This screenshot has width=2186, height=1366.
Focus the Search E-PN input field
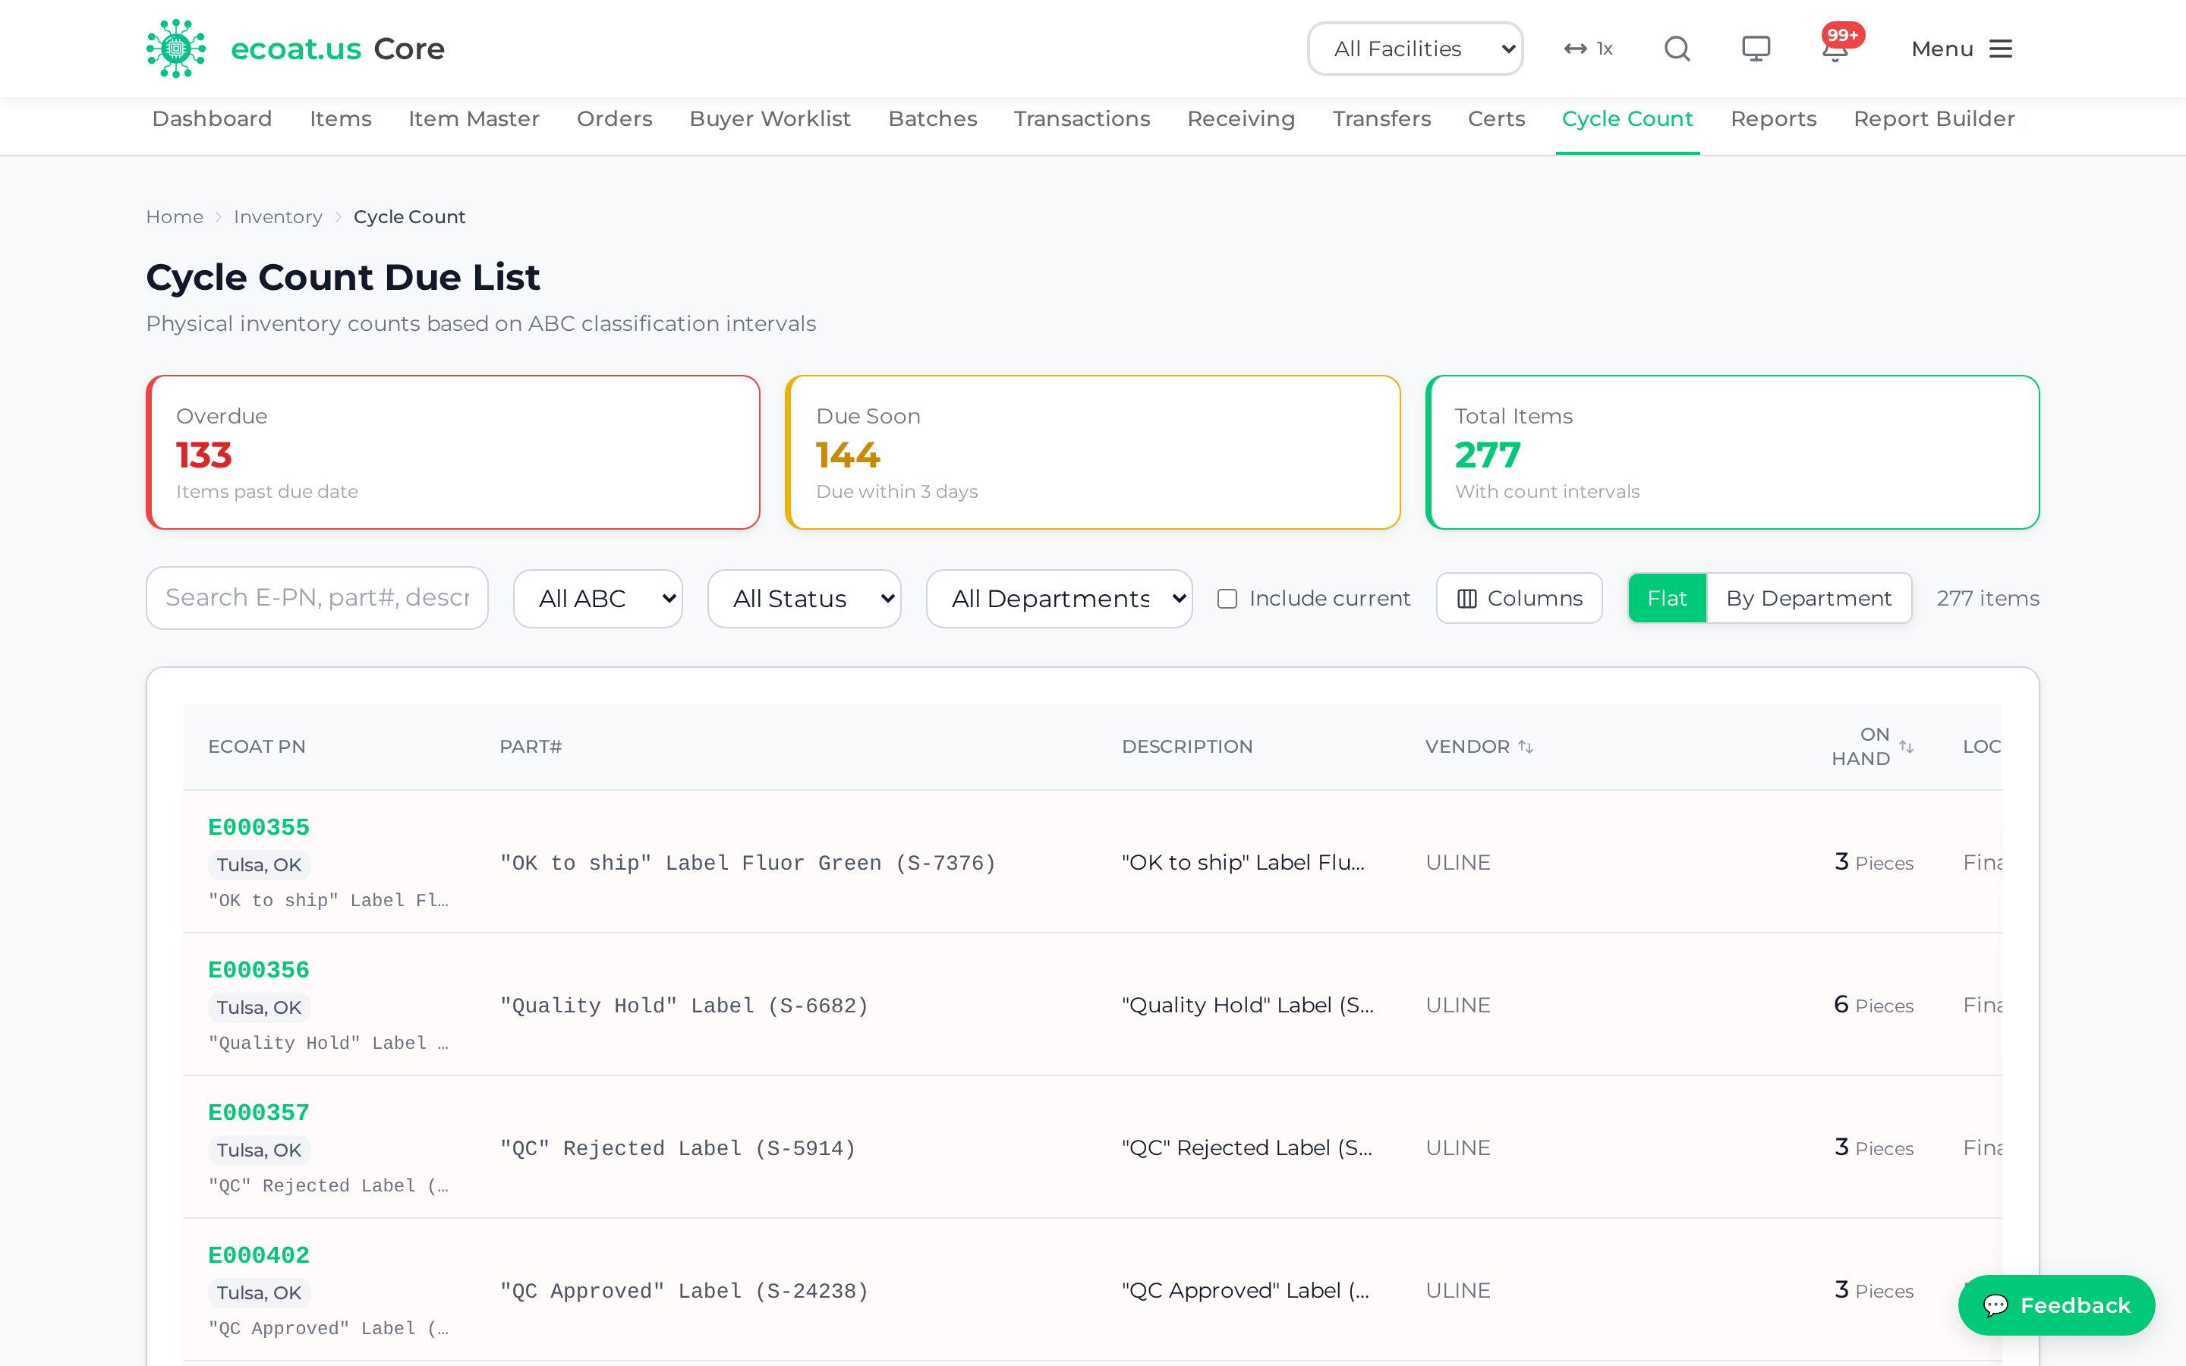[x=317, y=598]
